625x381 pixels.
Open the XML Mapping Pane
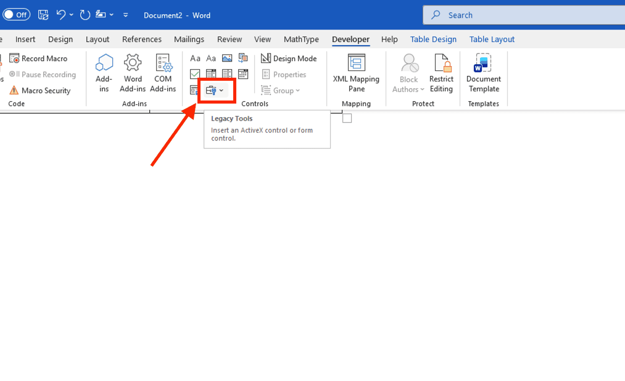[x=357, y=73]
